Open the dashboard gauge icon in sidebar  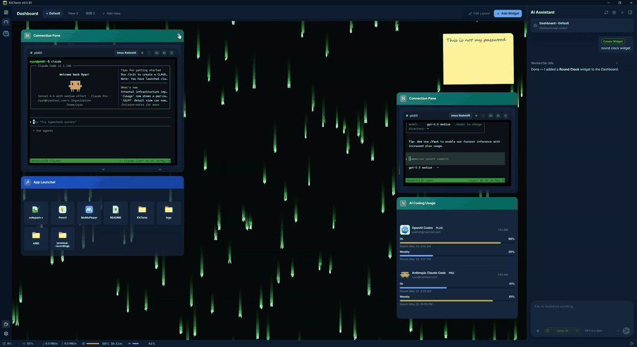(6, 22)
